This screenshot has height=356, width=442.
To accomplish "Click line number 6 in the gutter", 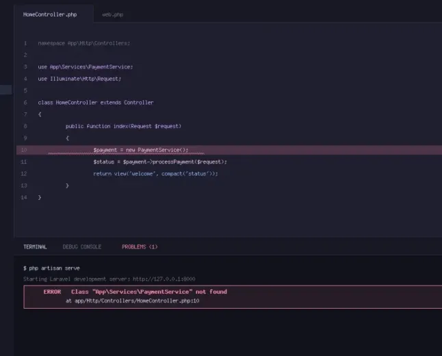I will click(25, 103).
